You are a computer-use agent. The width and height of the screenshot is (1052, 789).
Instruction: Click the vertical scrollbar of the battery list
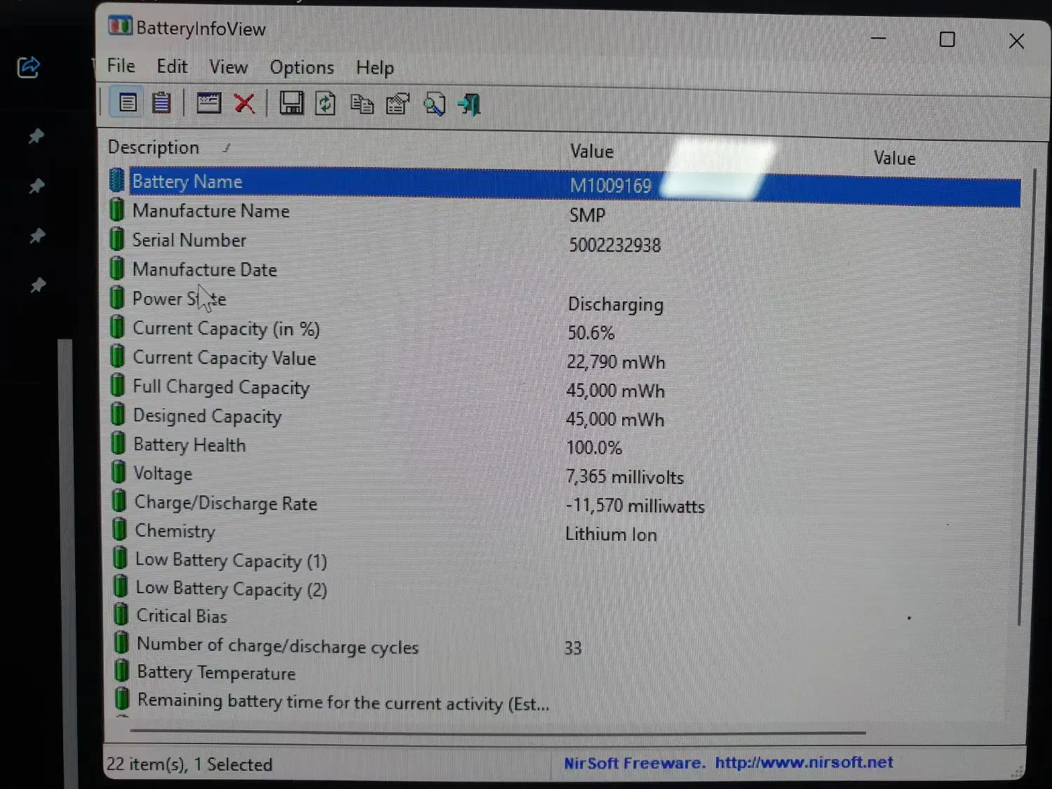[x=1027, y=396]
